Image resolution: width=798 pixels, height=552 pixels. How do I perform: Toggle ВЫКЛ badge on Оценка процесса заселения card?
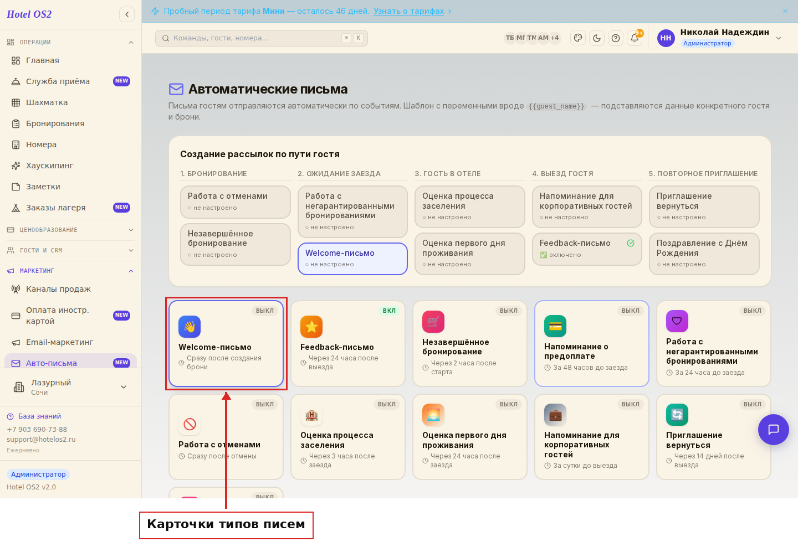[387, 404]
